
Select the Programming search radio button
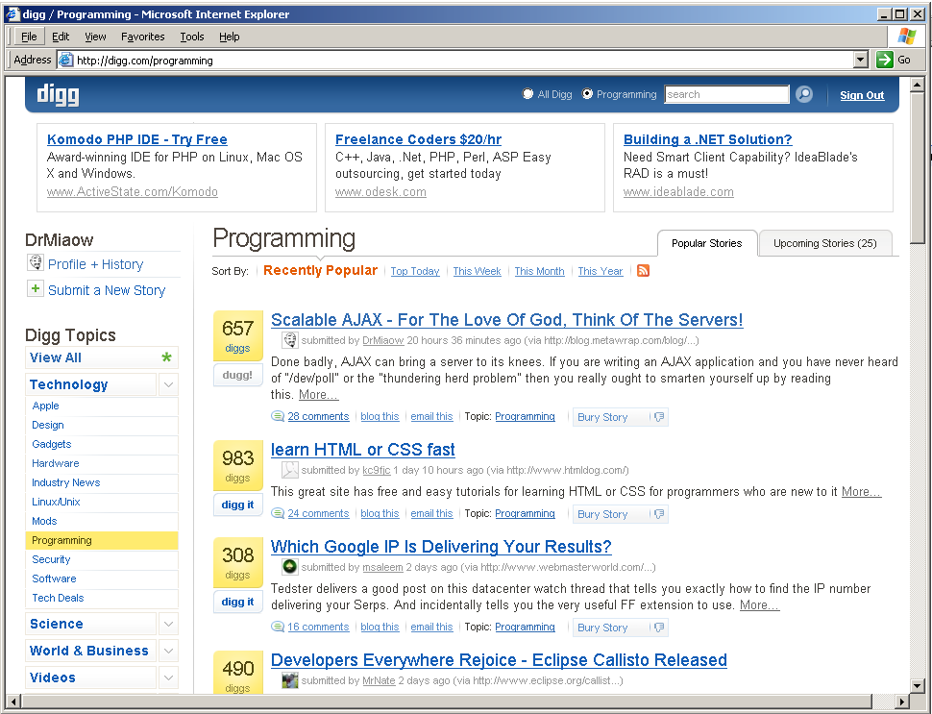coord(587,94)
